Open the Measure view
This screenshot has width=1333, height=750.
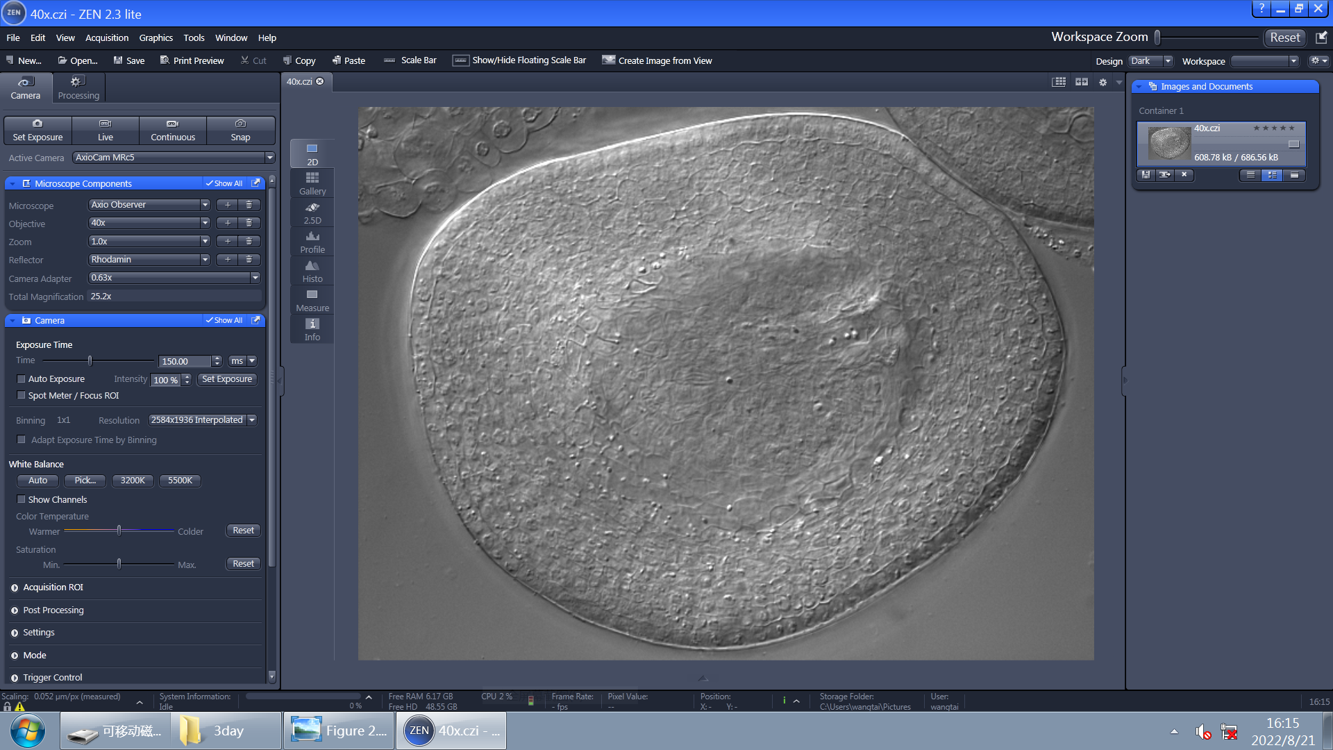312,300
